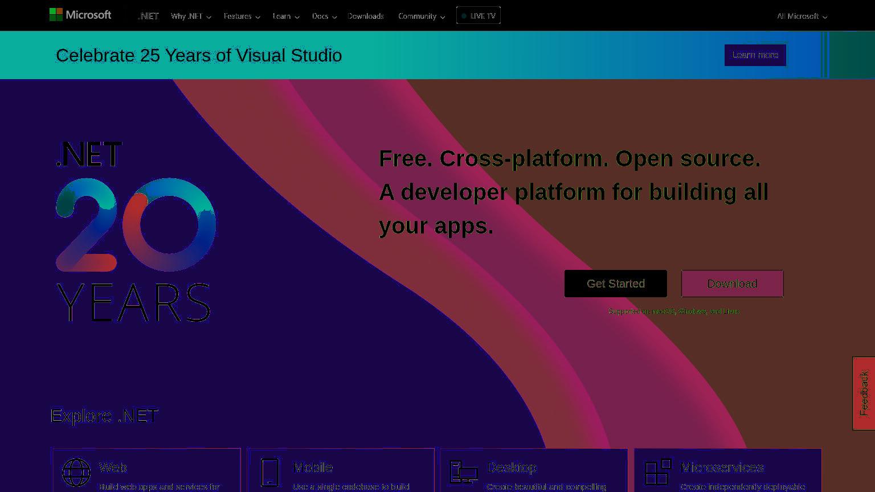The image size is (875, 492).
Task: Open the Microservices card title
Action: coord(722,468)
